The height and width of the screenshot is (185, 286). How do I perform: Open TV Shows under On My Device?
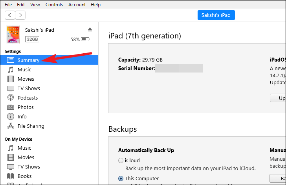49,167
